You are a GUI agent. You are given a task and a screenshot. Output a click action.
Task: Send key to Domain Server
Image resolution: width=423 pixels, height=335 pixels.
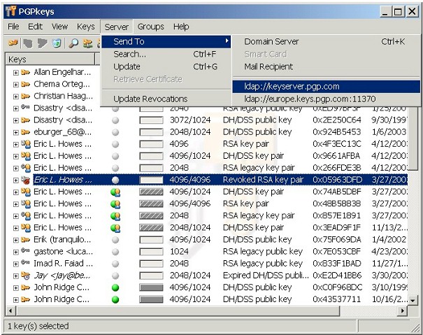pos(327,41)
